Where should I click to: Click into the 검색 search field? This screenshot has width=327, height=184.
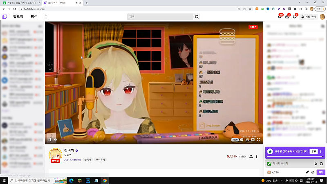coord(159,17)
